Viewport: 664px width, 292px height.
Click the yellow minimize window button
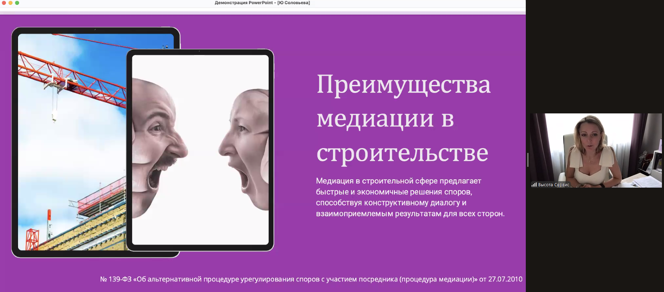10,3
